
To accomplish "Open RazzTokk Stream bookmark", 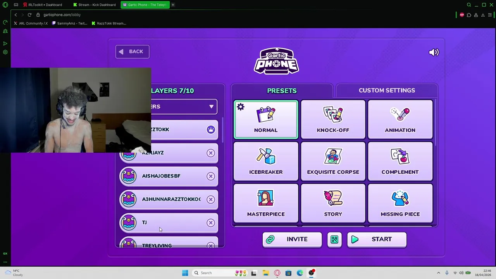I will pos(109,23).
